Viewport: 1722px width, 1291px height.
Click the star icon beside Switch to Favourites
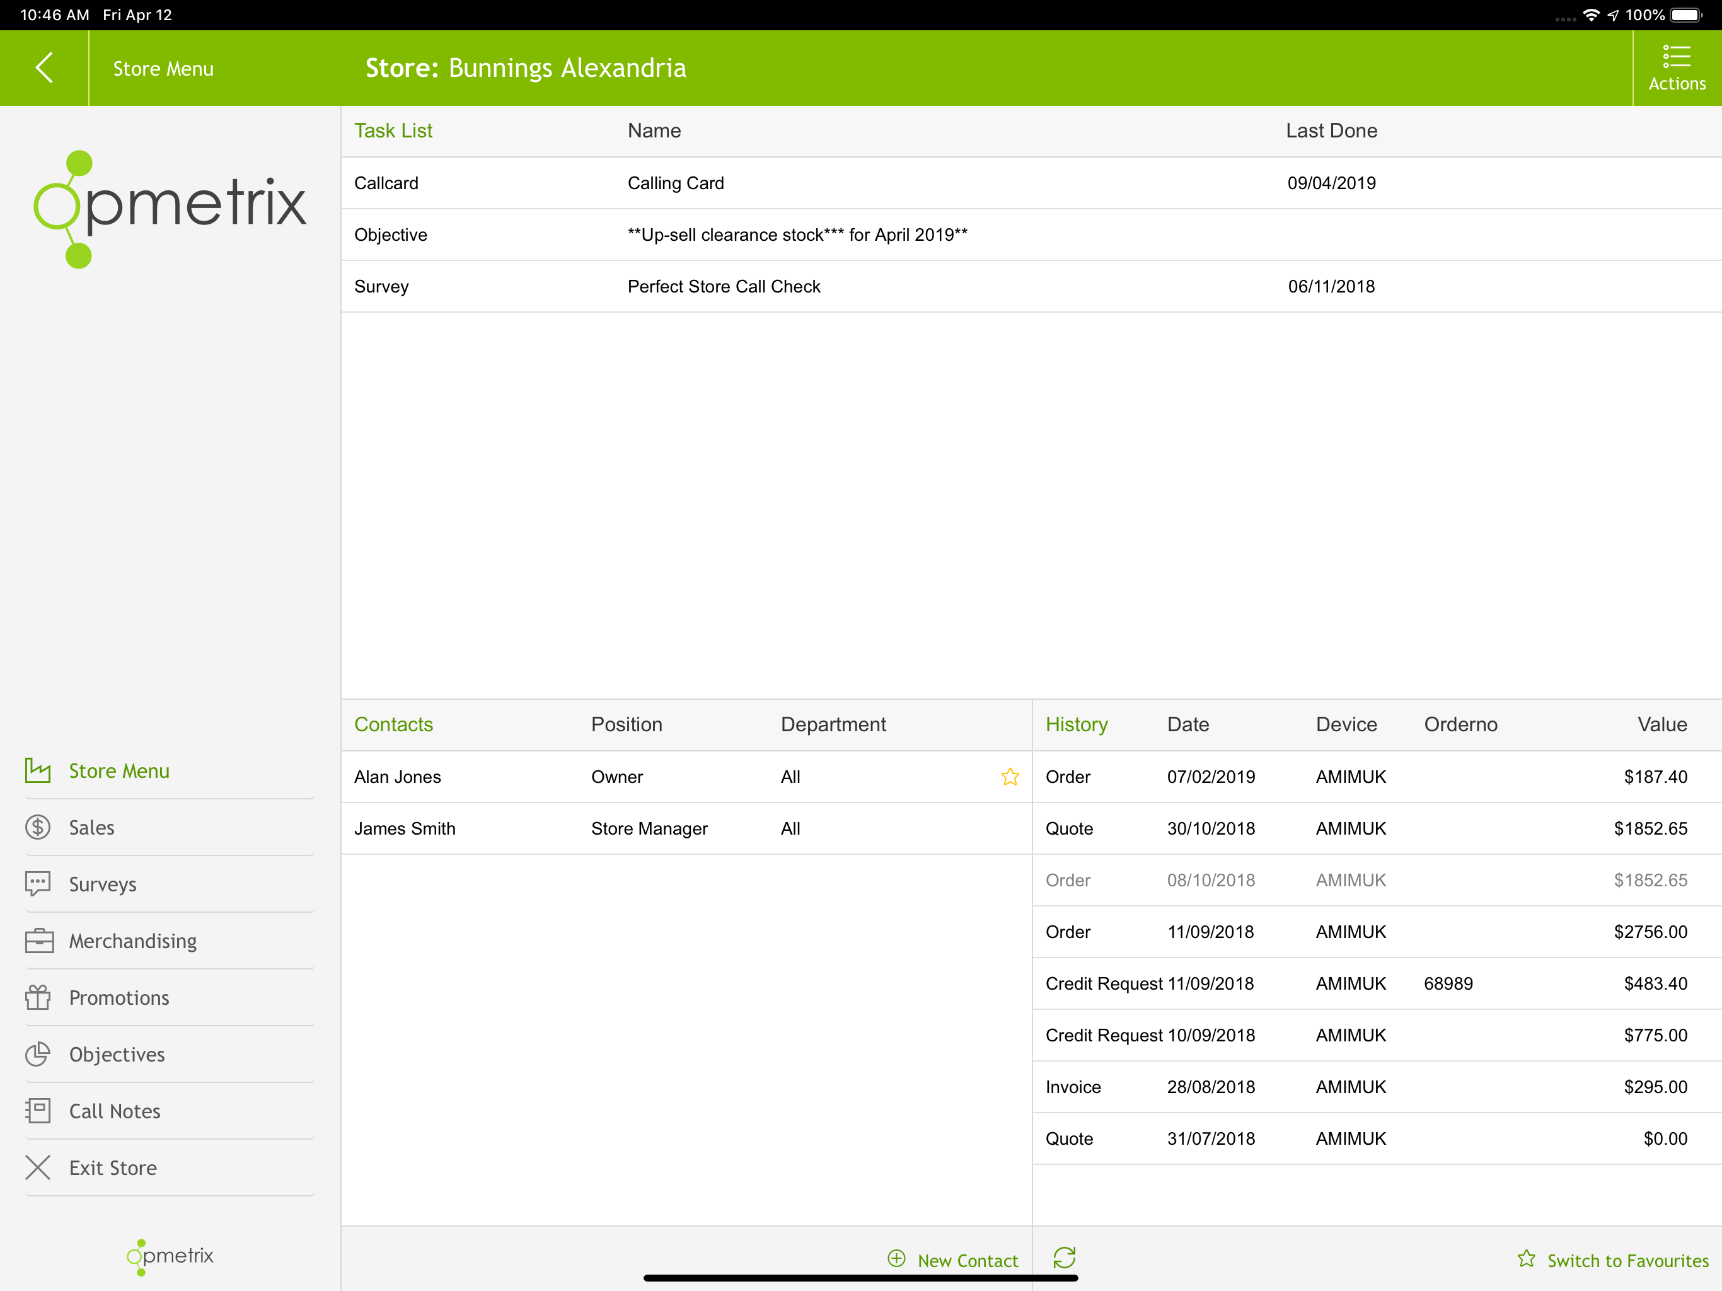pos(1526,1258)
